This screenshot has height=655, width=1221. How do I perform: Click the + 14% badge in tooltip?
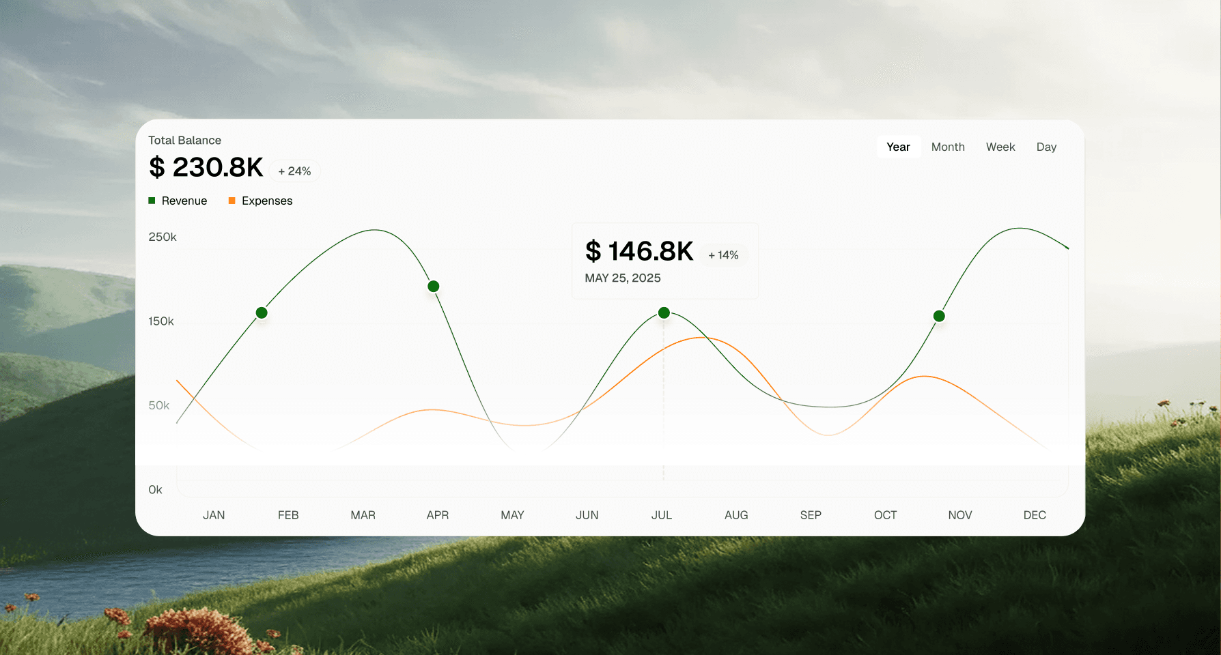[x=723, y=255]
